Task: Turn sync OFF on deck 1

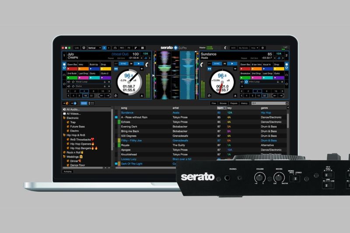Action: click(116, 63)
